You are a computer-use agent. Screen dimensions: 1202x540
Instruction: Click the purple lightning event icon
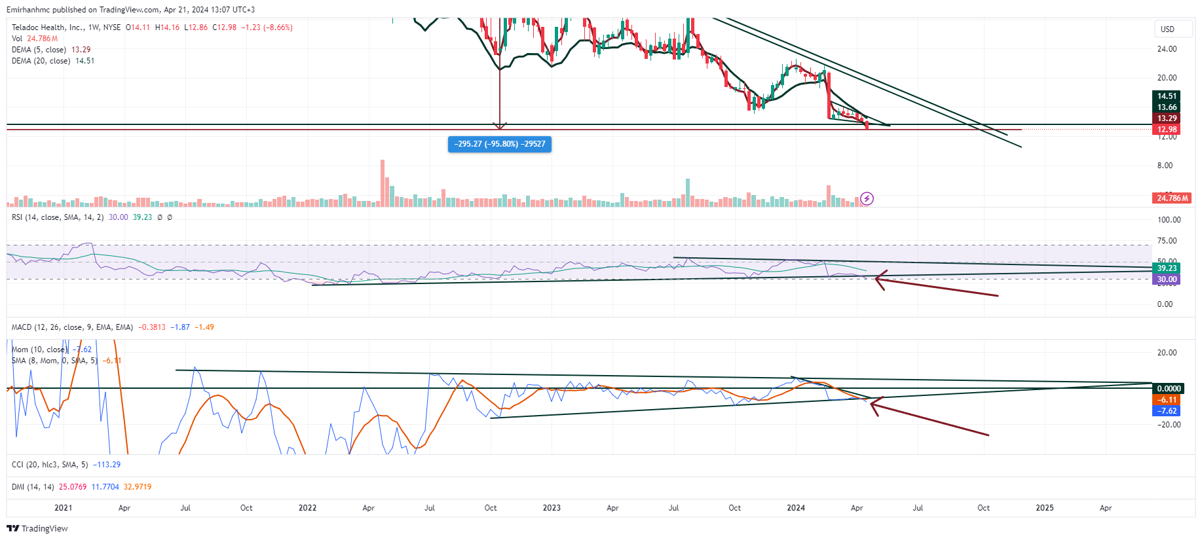pos(867,198)
